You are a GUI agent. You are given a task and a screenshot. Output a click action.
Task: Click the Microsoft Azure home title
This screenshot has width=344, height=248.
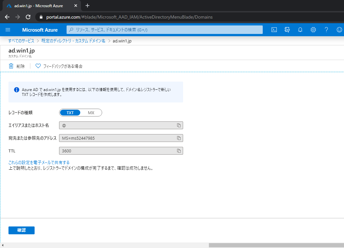[40, 30]
